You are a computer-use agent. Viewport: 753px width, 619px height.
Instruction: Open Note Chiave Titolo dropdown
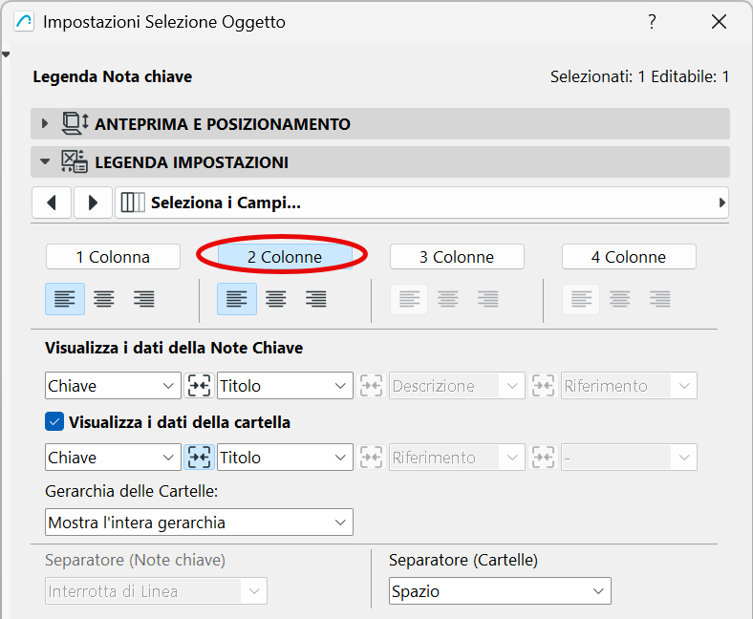[x=285, y=386]
